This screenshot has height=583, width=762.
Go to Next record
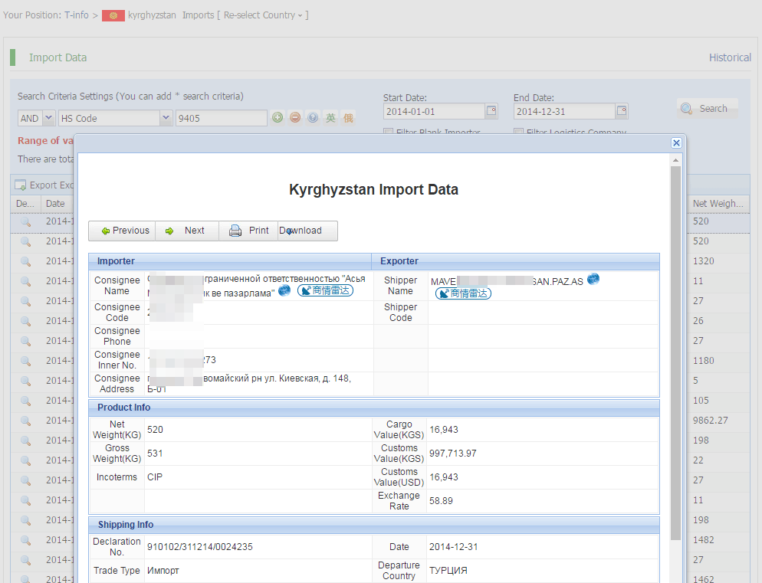[x=186, y=231]
